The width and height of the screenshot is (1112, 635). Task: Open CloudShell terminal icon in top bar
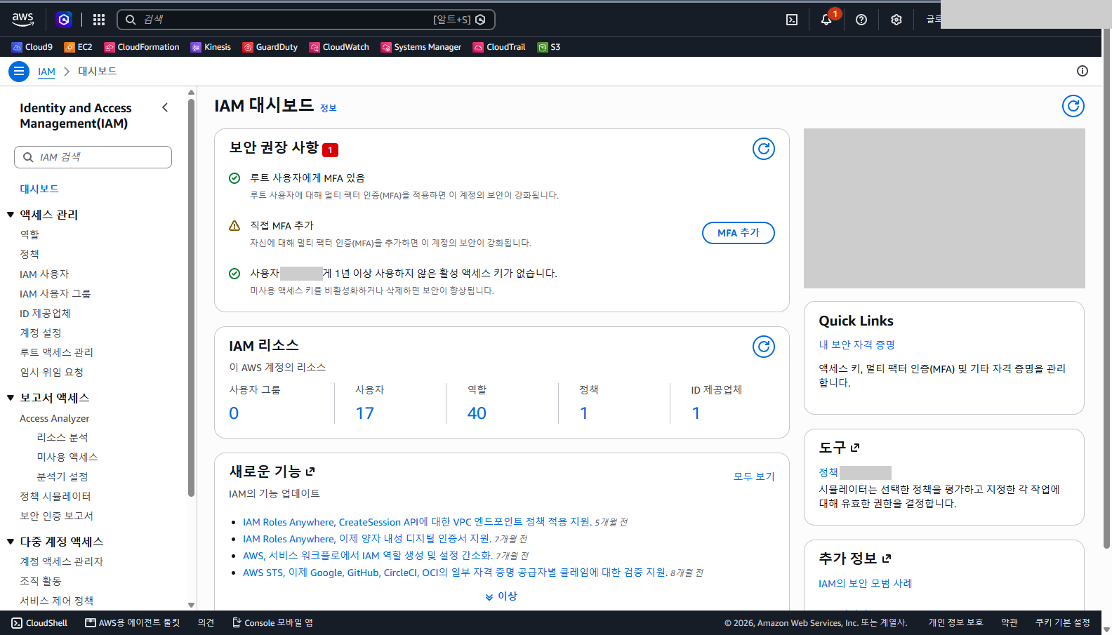coord(792,20)
